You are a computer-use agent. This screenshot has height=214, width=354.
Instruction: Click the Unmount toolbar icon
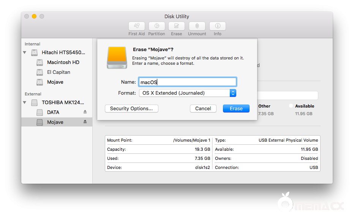(197, 26)
